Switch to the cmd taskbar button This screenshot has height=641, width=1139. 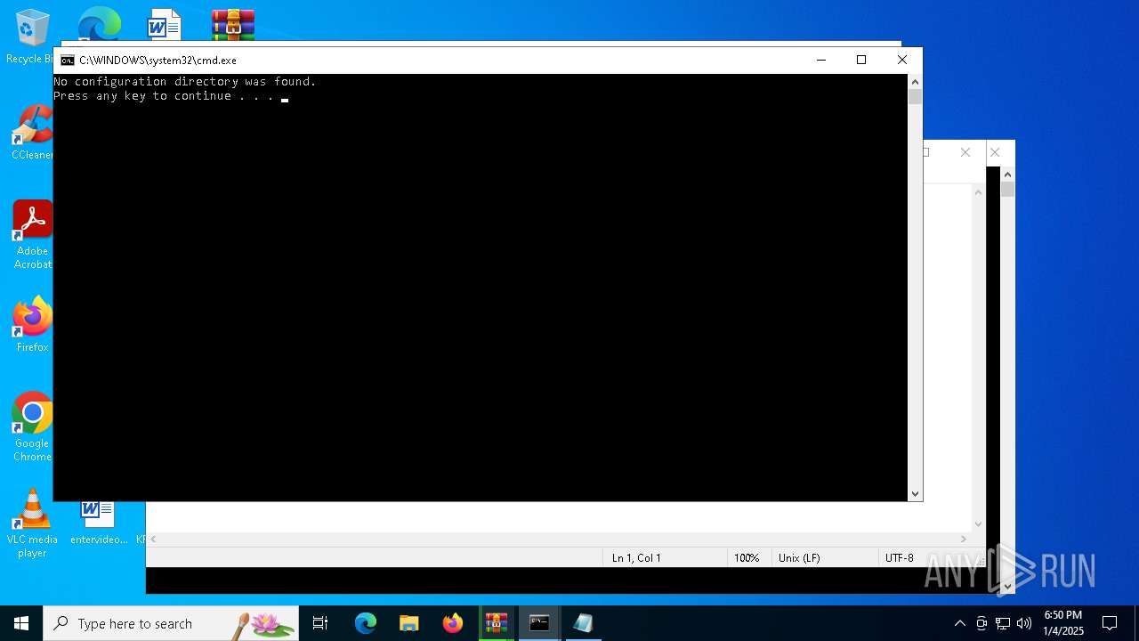coord(539,623)
